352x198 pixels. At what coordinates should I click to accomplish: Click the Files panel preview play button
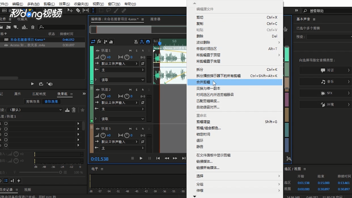(32, 84)
